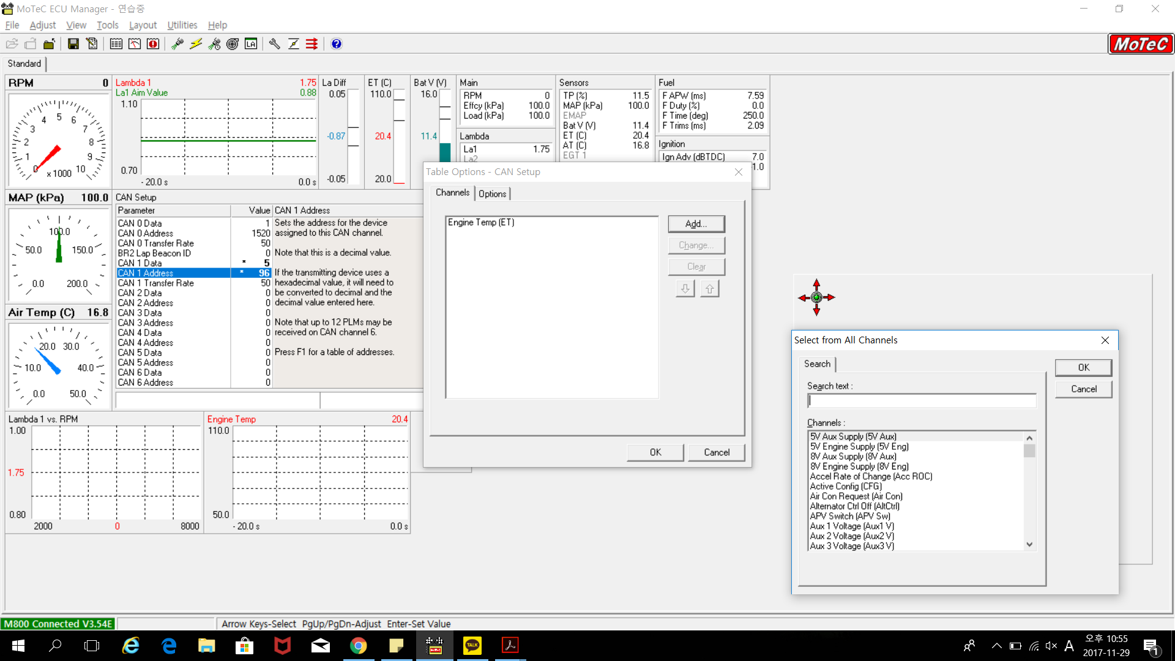Open the Help menu
The height and width of the screenshot is (661, 1175).
click(217, 25)
